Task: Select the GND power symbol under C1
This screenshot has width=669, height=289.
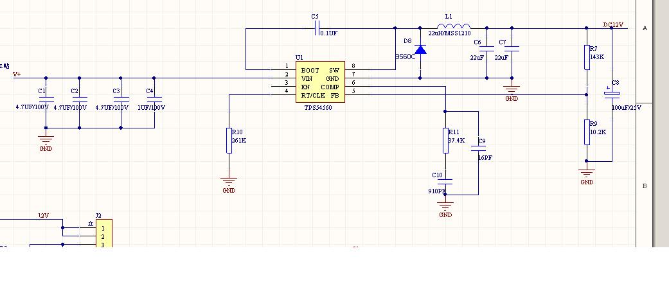Action: tap(46, 139)
